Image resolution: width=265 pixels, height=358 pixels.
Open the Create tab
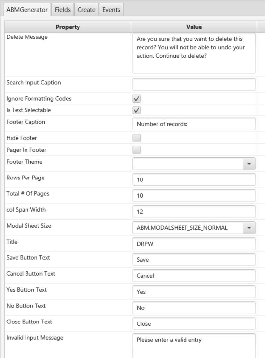(86, 10)
